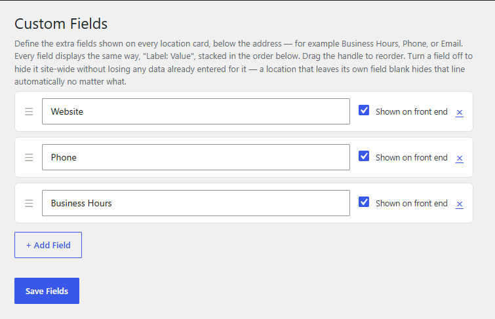
Task: Disable the Business Hours front end checkbox
Action: pyautogui.click(x=364, y=202)
